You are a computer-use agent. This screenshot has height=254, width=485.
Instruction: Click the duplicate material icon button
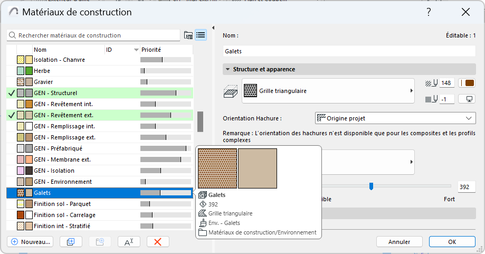71,241
